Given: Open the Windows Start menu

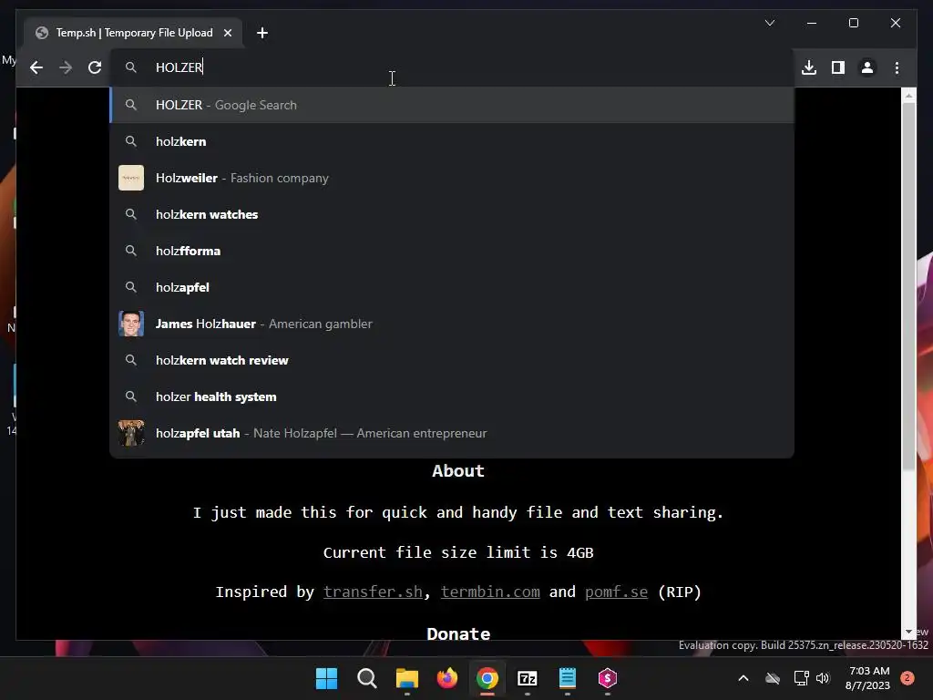Looking at the screenshot, I should (x=326, y=678).
